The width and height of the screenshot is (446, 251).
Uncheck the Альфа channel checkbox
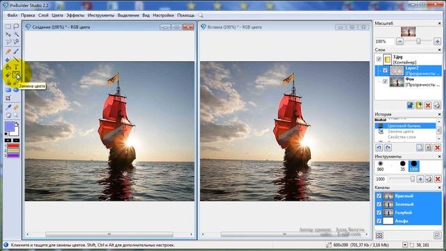tap(379, 221)
